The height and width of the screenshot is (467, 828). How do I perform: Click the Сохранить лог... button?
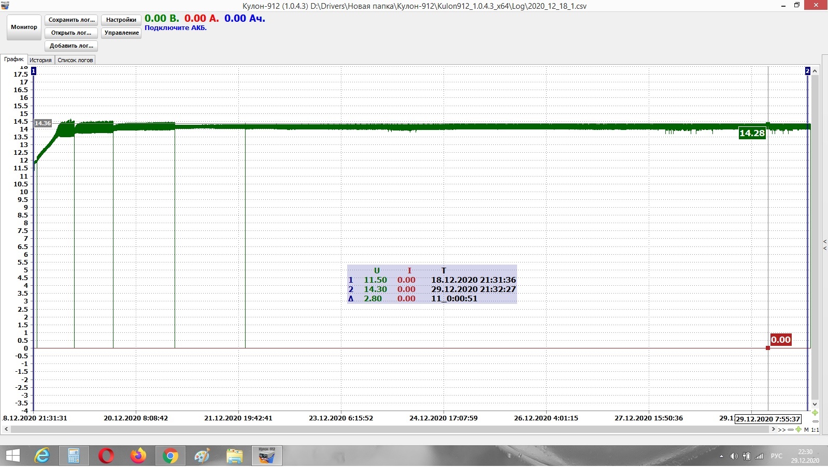72,20
